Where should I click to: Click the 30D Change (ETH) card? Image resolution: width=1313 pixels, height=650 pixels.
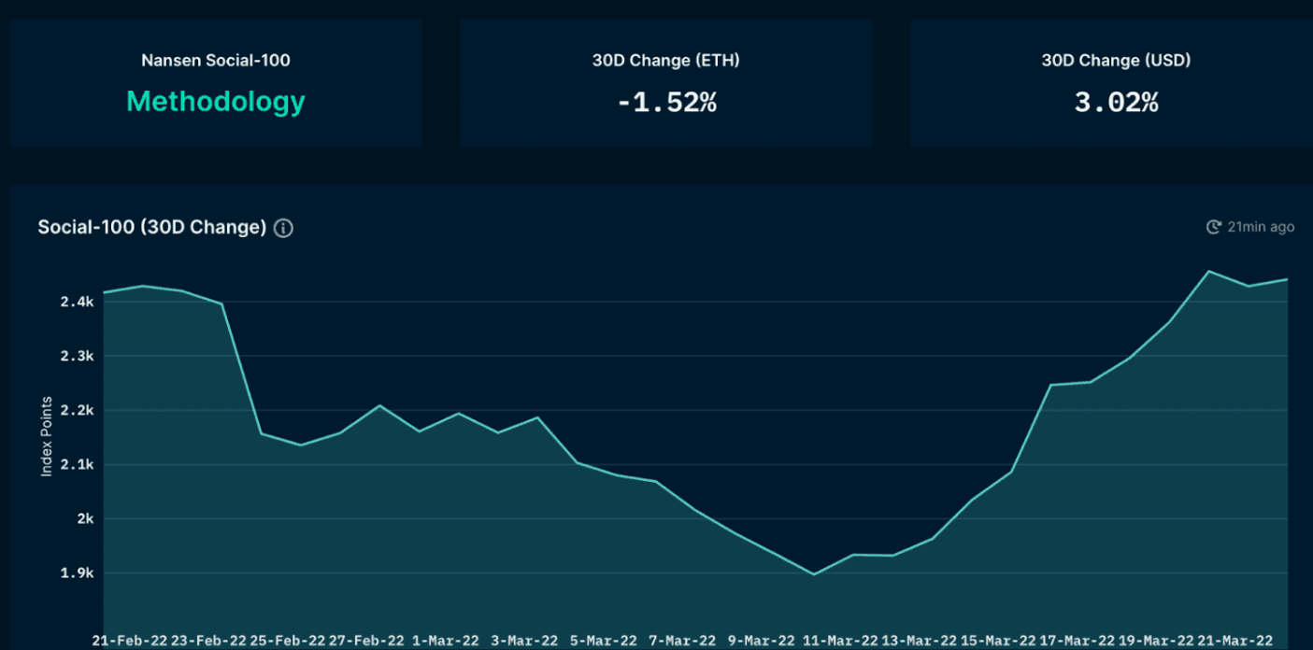pyautogui.click(x=665, y=82)
